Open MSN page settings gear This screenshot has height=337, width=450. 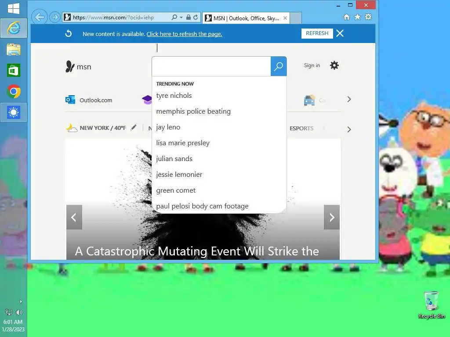pos(334,65)
